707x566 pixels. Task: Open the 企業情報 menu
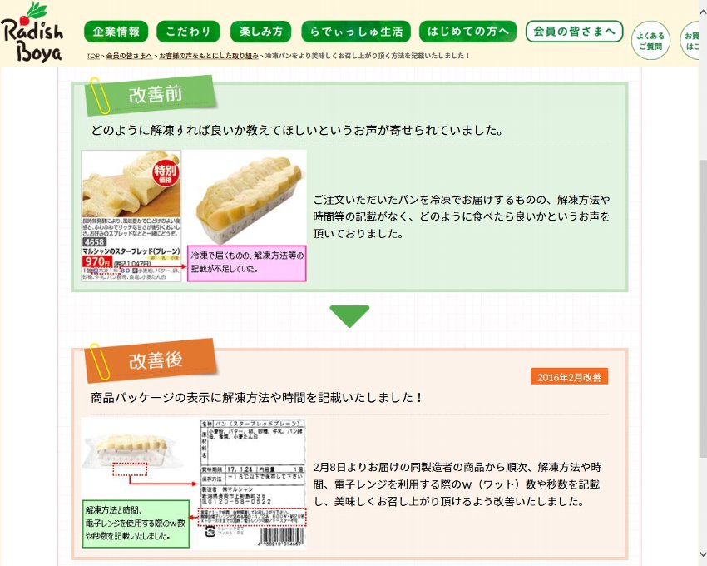click(x=116, y=32)
